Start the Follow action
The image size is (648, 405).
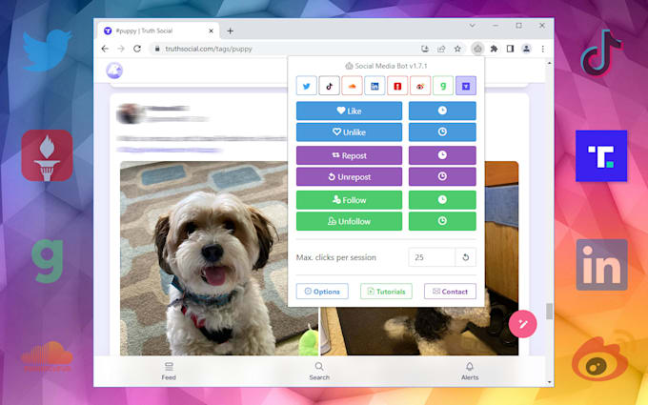tap(349, 200)
